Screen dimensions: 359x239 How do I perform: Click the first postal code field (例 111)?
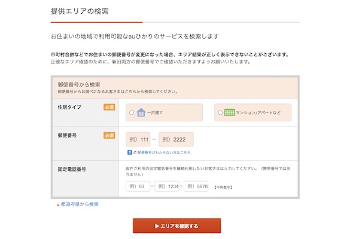(138, 139)
